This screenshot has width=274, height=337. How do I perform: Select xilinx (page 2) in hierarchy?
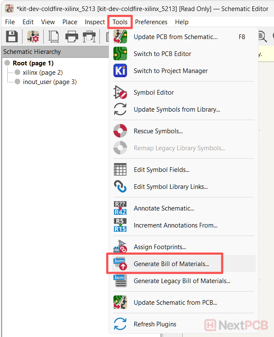42,73
